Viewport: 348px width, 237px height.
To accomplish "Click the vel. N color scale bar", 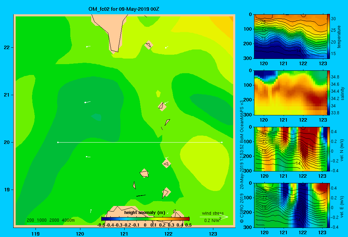I will click(328, 149).
